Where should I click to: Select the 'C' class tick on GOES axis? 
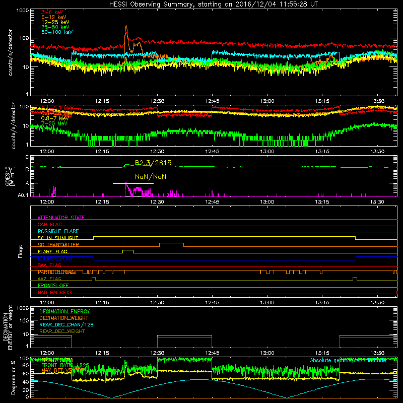pos(27,157)
